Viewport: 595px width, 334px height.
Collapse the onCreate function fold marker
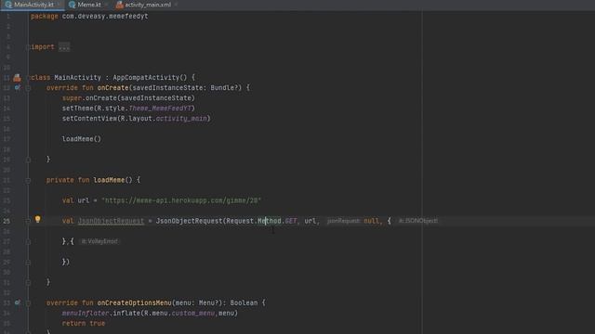28,88
